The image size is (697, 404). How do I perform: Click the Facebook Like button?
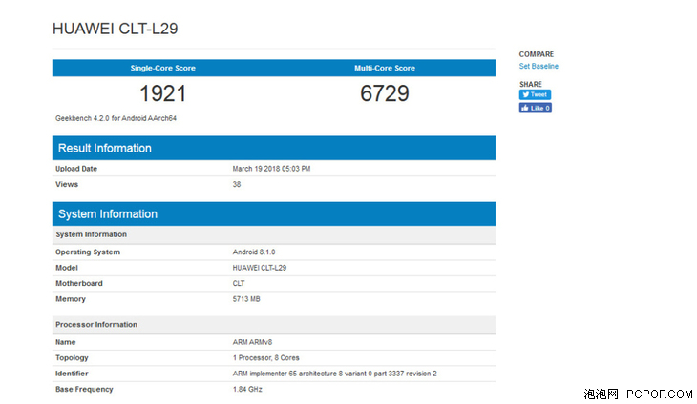click(x=536, y=108)
